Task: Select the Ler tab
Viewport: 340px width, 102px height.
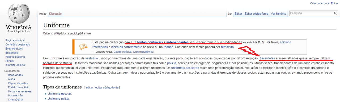Action: (x=230, y=14)
